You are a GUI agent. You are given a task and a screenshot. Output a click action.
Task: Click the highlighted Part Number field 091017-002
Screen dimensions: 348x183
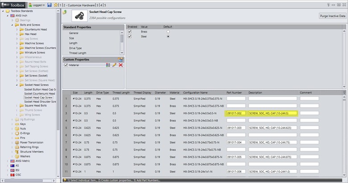click(x=236, y=113)
